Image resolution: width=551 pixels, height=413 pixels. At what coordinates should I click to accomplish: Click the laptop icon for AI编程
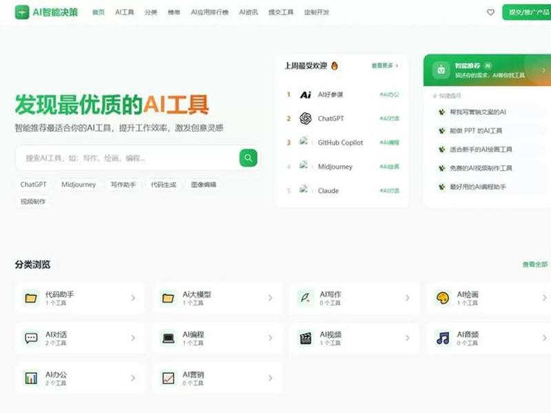coord(168,338)
